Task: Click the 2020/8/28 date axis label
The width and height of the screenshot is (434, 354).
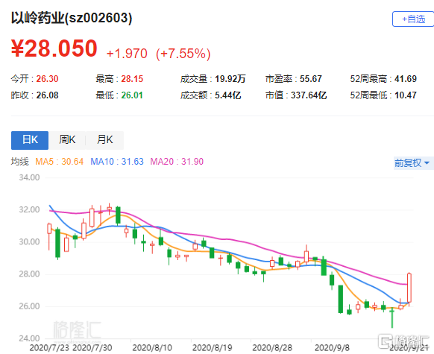Action: click(x=272, y=348)
